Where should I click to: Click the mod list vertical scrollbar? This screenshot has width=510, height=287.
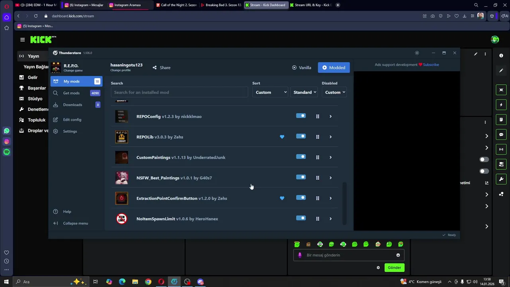click(345, 203)
